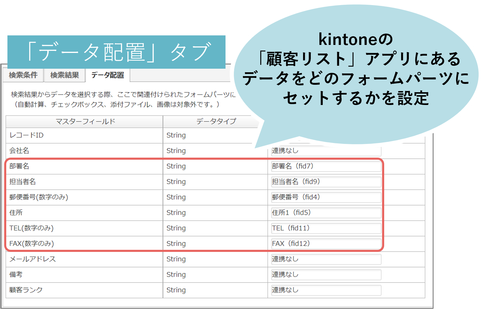Click the レコードID field cell
This screenshot has width=495, height=309.
click(x=84, y=136)
